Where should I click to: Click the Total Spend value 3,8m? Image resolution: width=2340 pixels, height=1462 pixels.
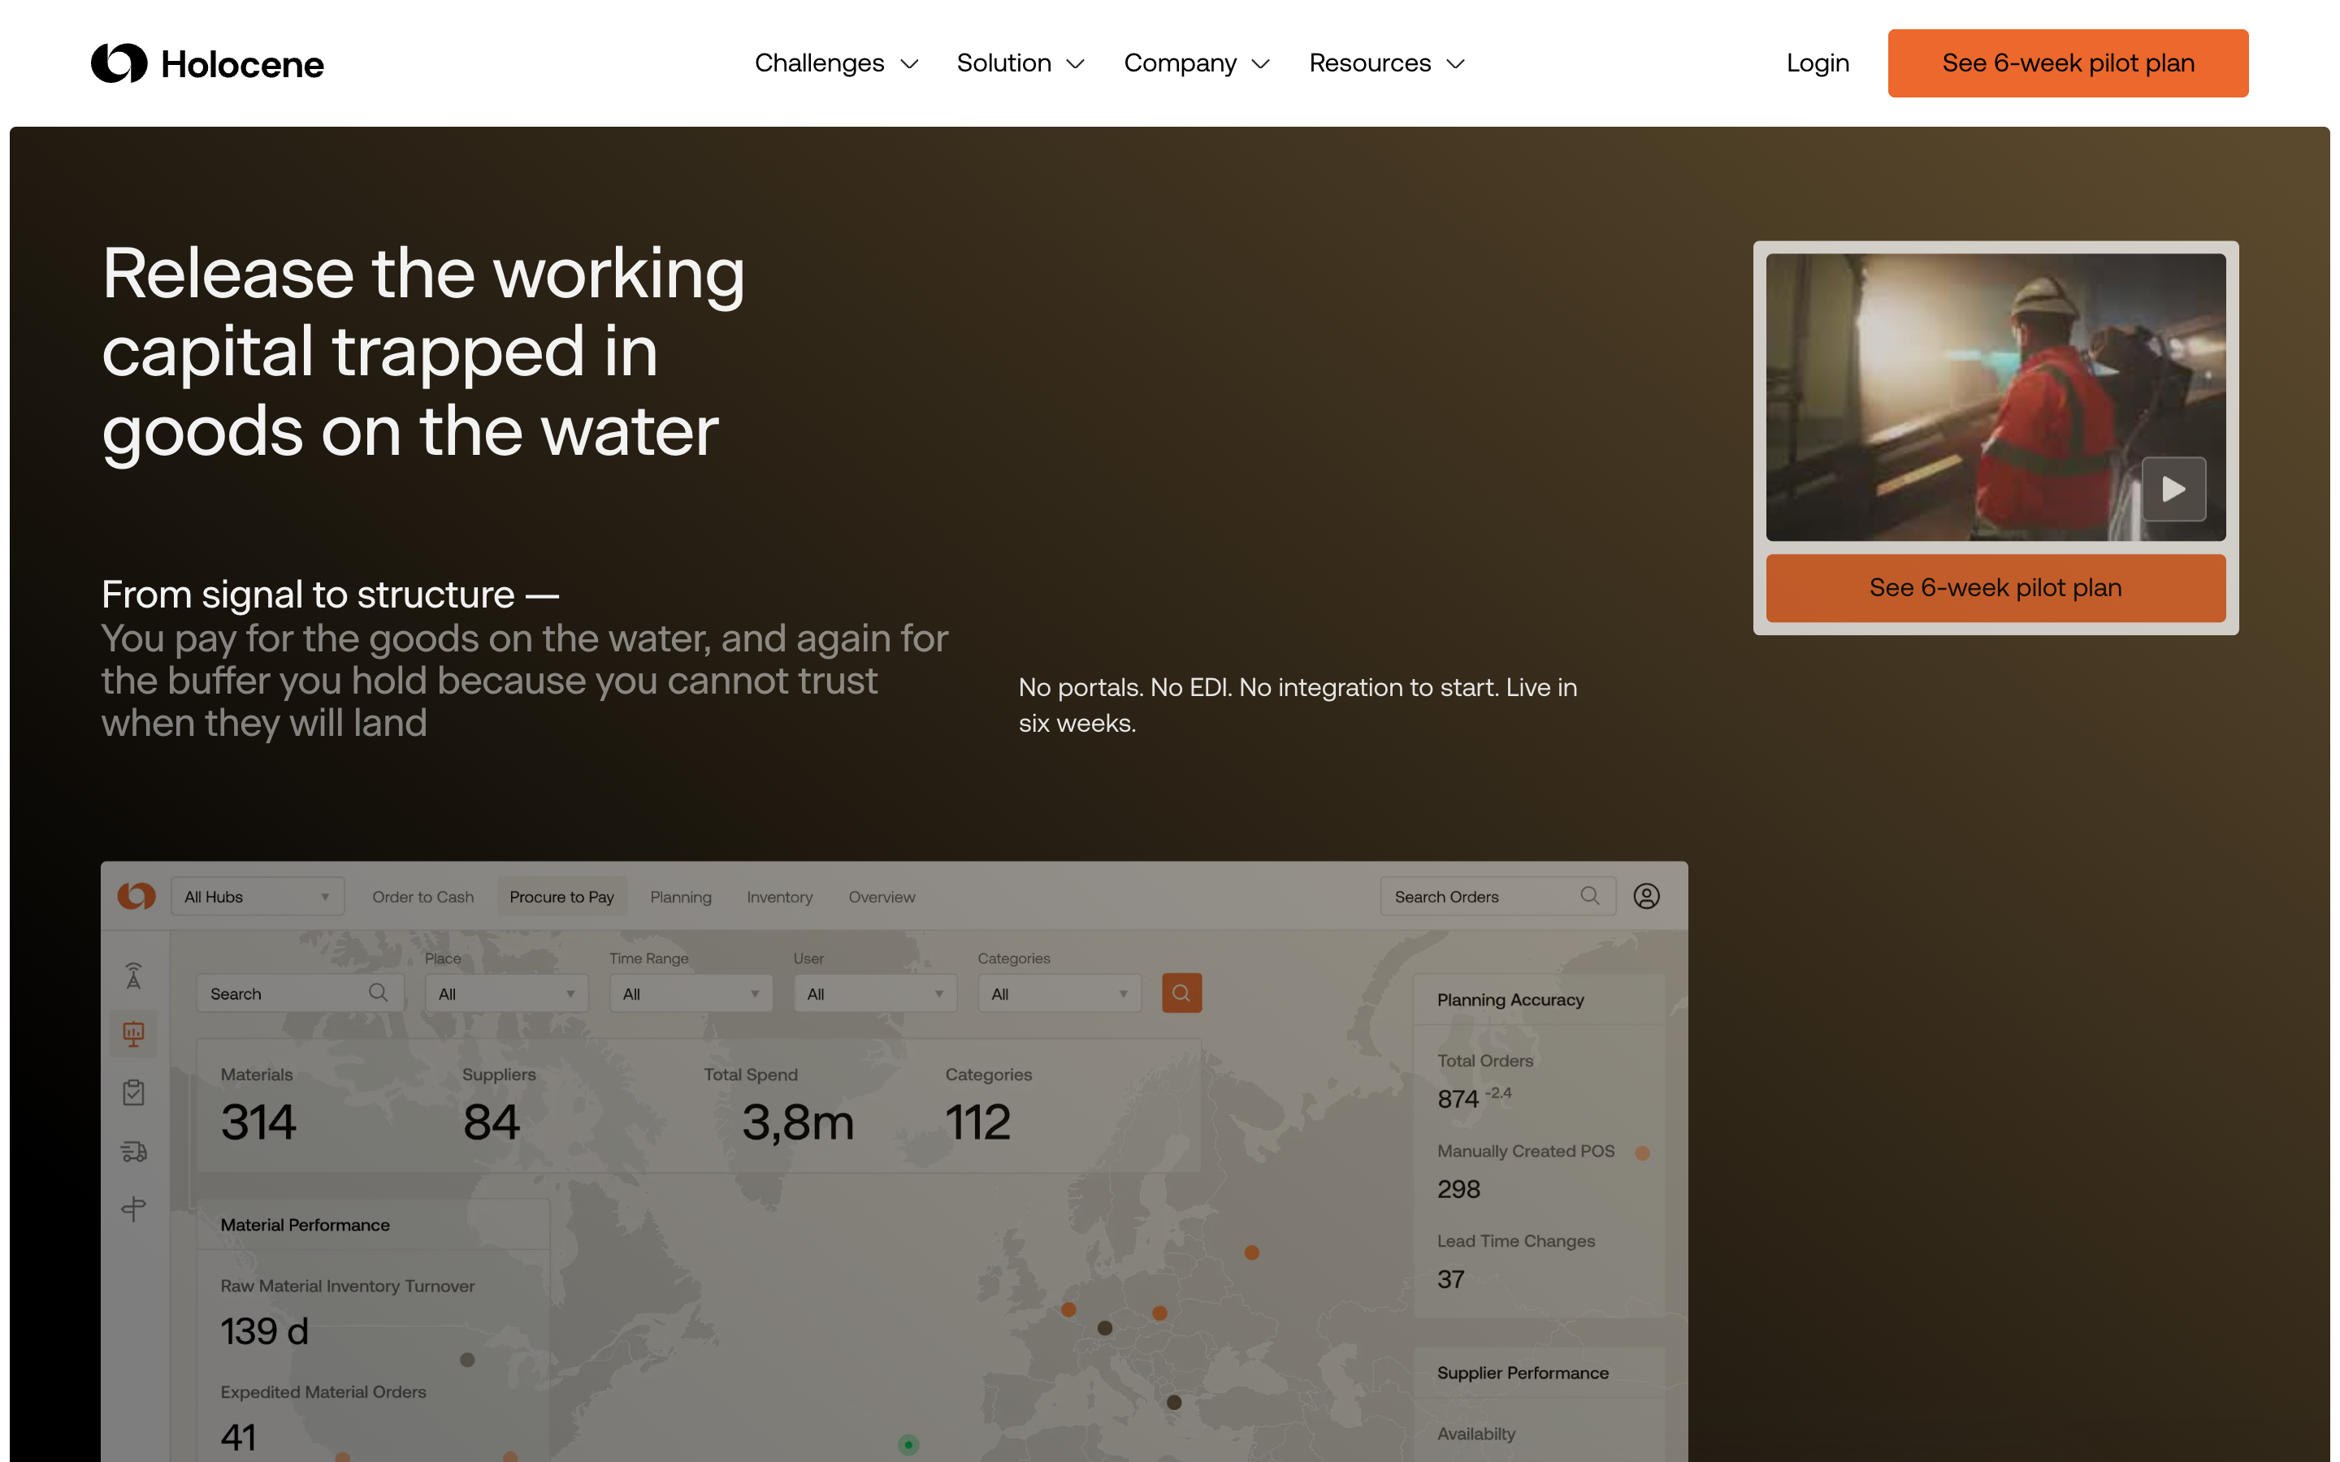[x=798, y=1122]
